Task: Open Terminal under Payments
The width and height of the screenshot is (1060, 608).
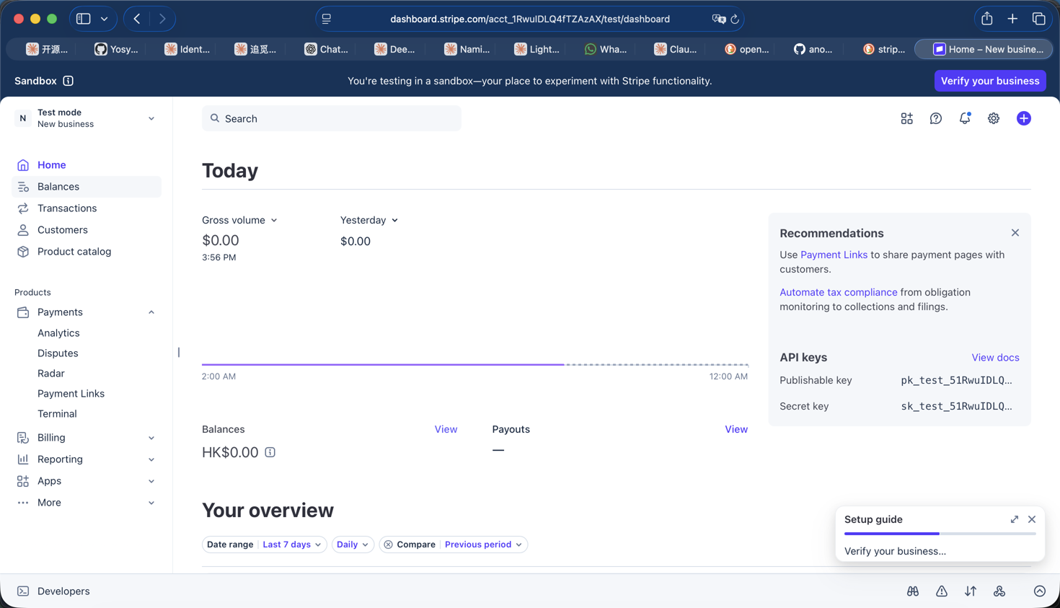Action: point(57,414)
